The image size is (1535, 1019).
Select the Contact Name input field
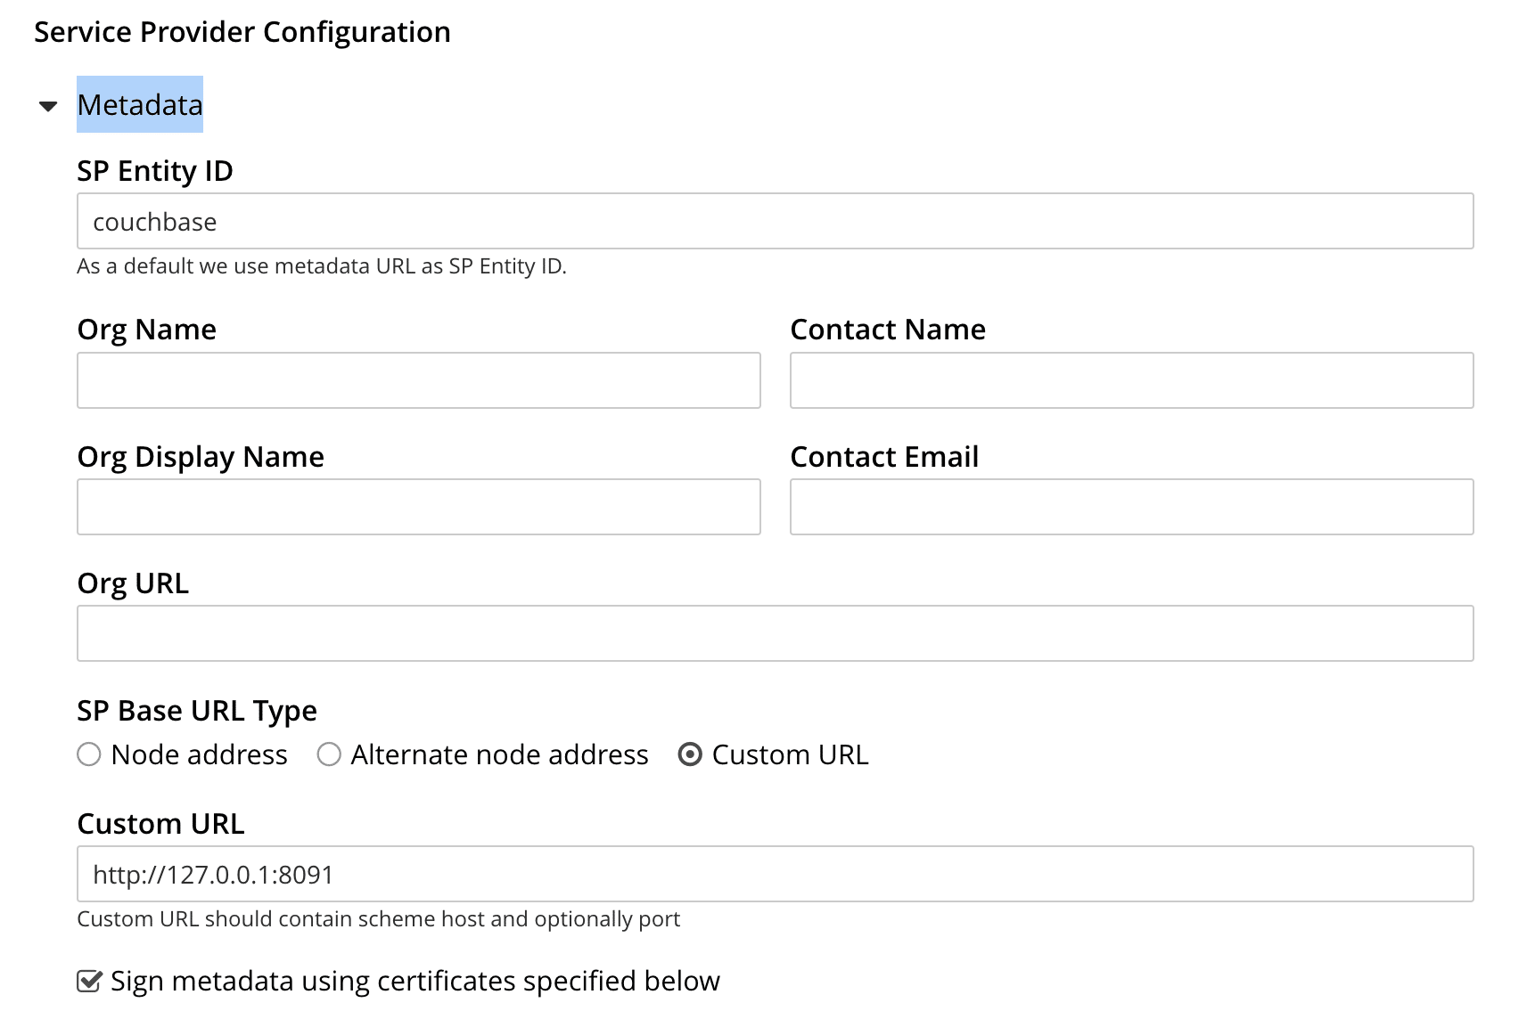[x=1130, y=380]
